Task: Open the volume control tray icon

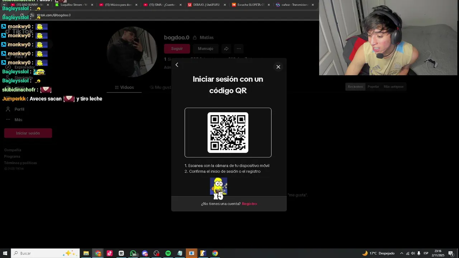Action: 413,253
